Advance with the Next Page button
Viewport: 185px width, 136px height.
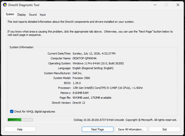(98, 129)
